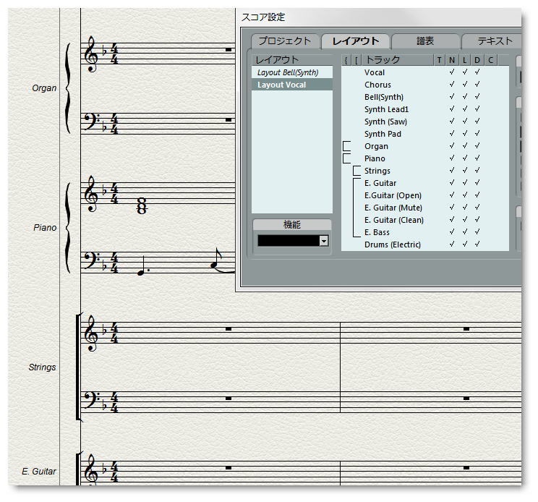Image resolution: width=538 pixels, height=502 pixels.
Task: Click the E. Guitar staff name in score
Action: [39, 472]
